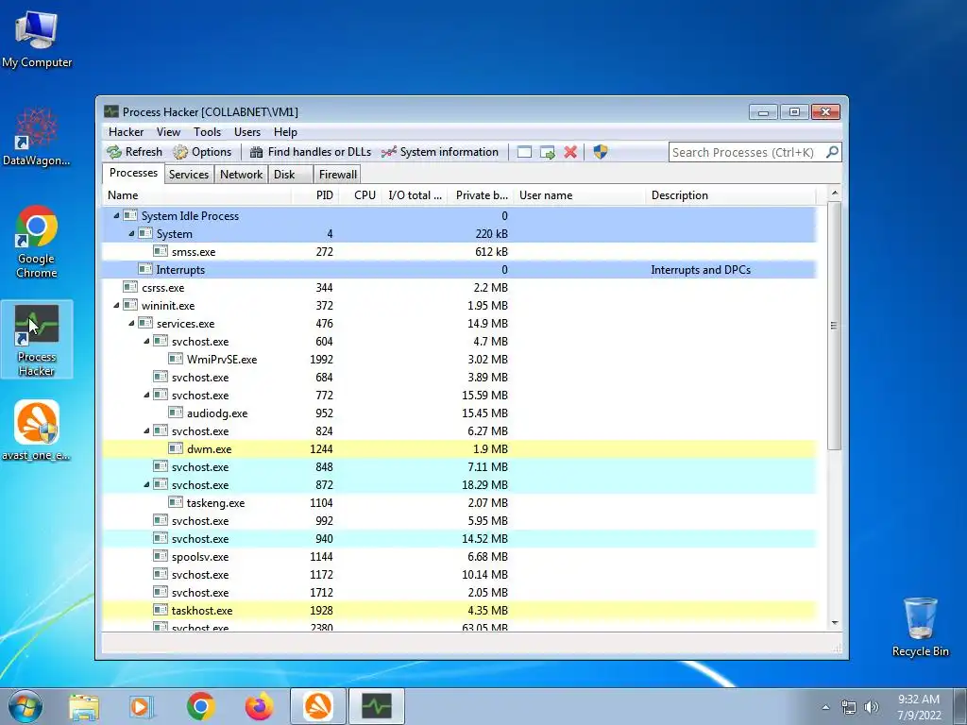
Task: Select the WmiPrvSE.exe process row
Action: tap(460, 359)
